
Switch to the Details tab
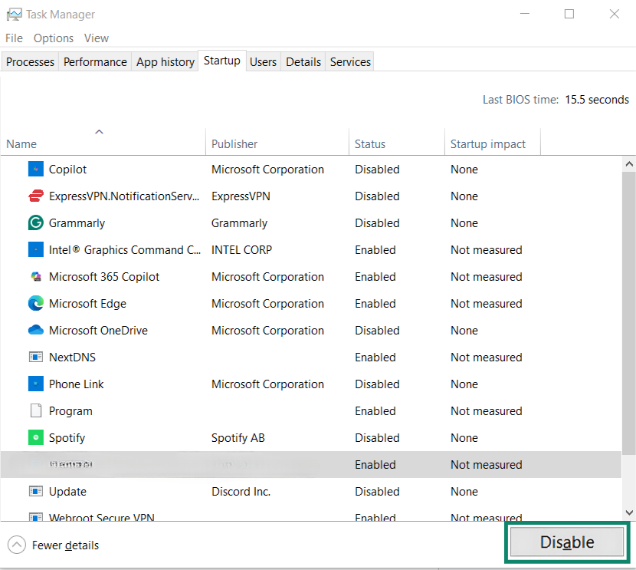click(x=303, y=61)
